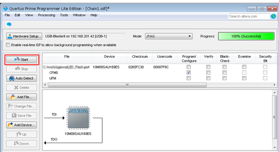279x152 pixels.
Task: Open the Help menu
Action: pyautogui.click(x=94, y=15)
